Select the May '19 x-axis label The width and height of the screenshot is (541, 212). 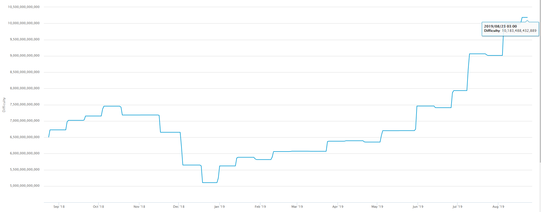coord(377,207)
